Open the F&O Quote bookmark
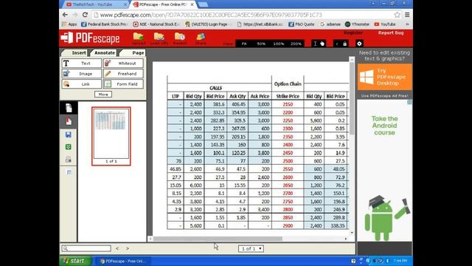The image size is (472, 266). [x=302, y=24]
